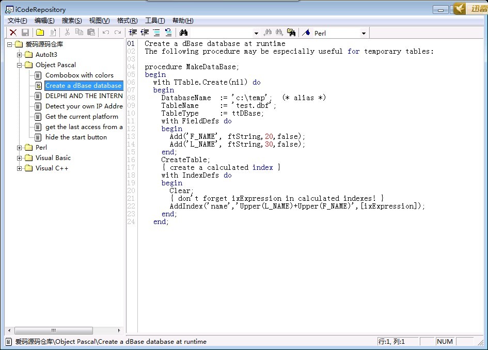Open the search text combo box dropdown
The width and height of the screenshot is (488, 350).
[256, 33]
